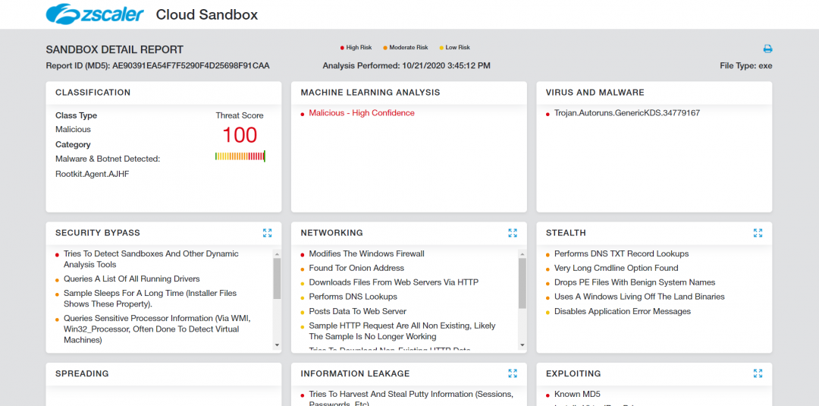Click the Security Bypass scrollbar thumb
819x406 pixels.
[277, 279]
